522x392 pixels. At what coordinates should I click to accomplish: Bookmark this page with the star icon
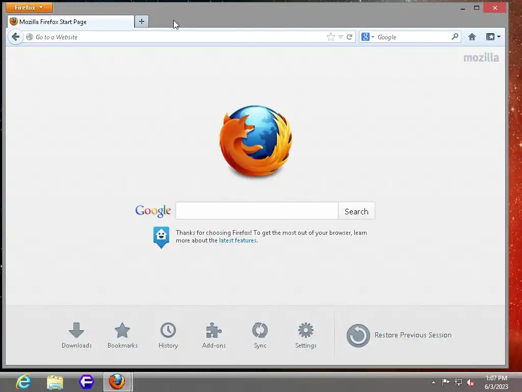point(330,37)
